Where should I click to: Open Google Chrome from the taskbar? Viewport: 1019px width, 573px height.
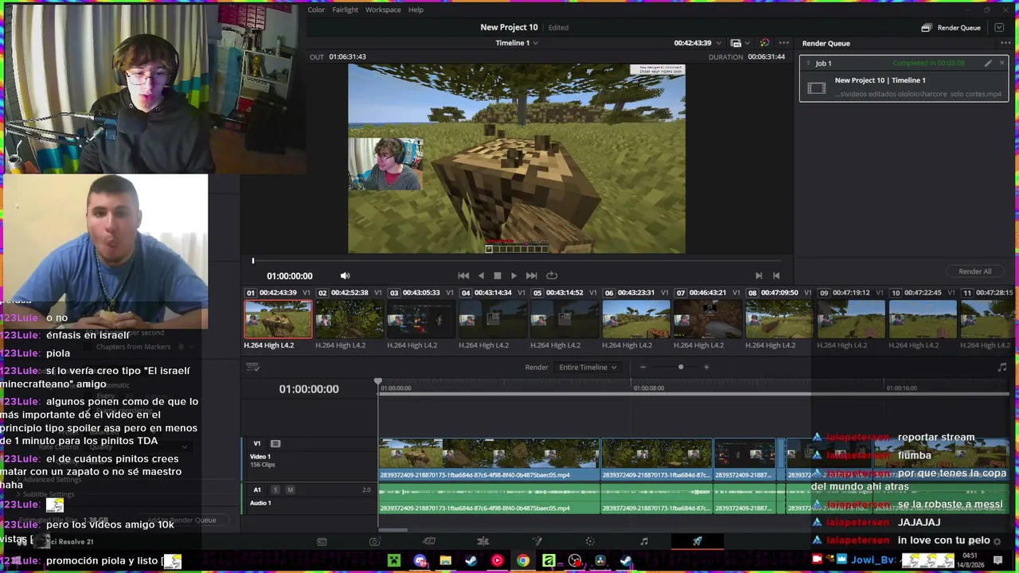(x=522, y=561)
